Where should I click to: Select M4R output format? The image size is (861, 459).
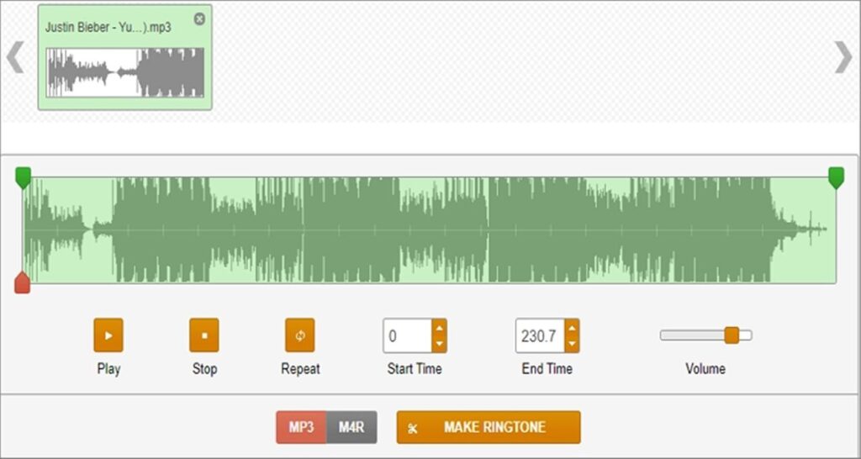click(x=351, y=427)
